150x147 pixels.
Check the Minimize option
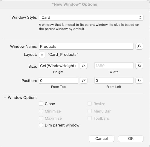tap(41, 111)
